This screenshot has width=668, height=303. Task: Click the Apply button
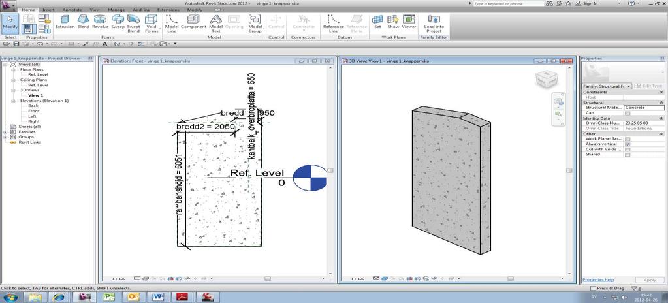coord(649,280)
